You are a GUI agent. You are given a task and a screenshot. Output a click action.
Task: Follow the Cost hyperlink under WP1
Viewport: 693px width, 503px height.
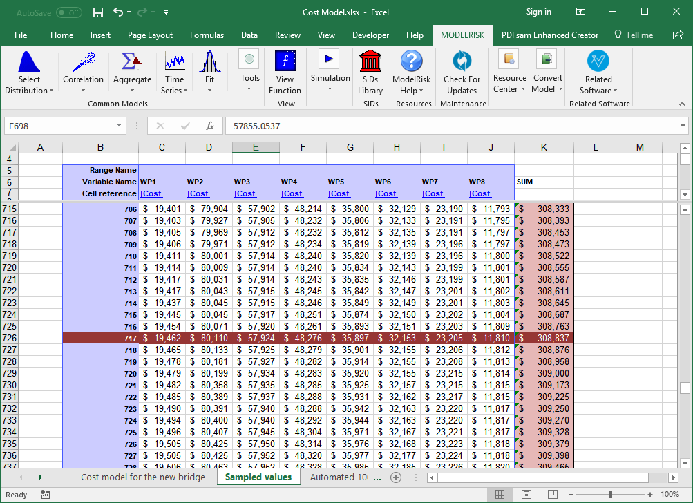coord(151,193)
